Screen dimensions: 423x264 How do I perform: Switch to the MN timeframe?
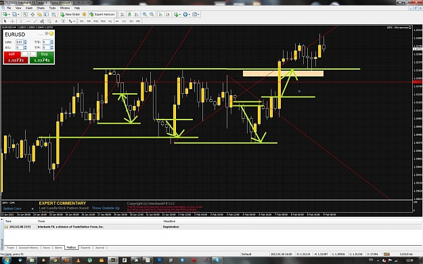click(x=138, y=21)
